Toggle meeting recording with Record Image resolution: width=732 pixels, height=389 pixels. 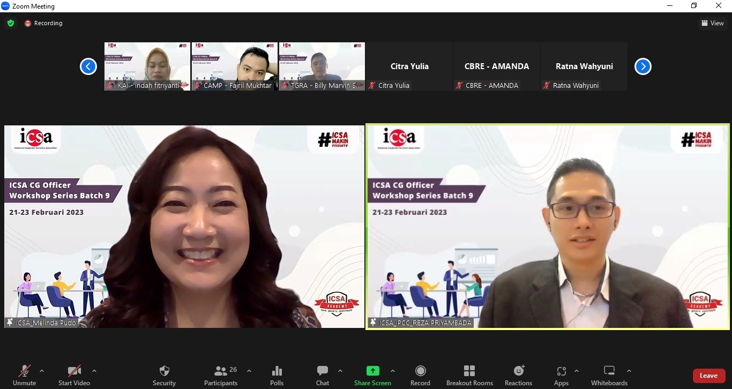coord(420,375)
